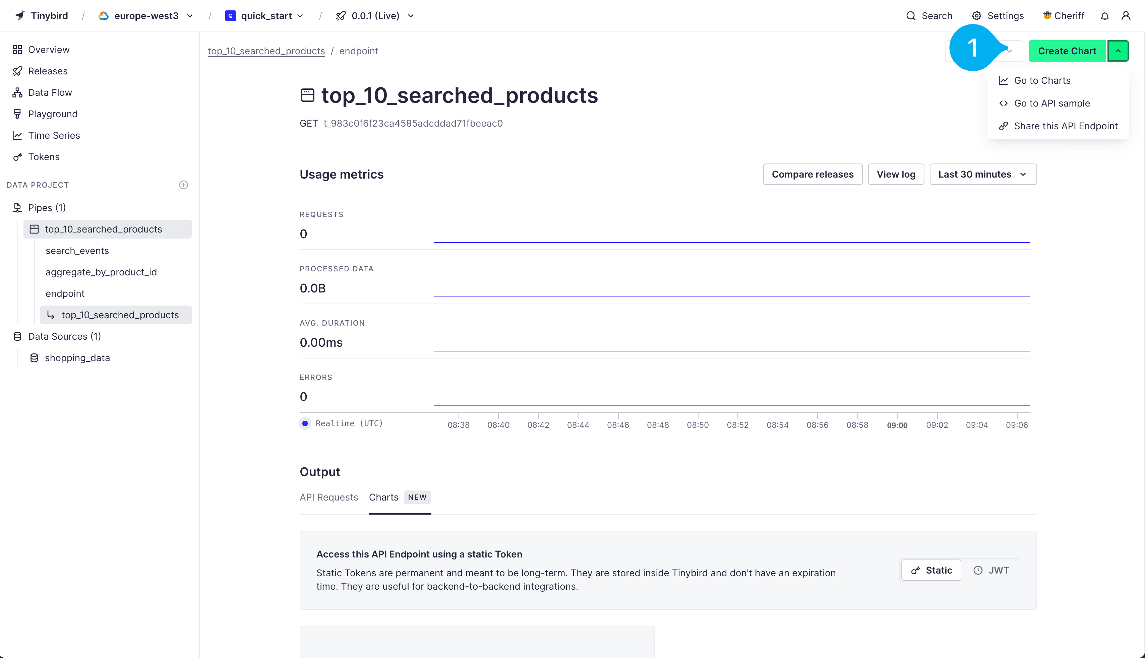Image resolution: width=1145 pixels, height=658 pixels.
Task: Select the nested top_10_searched_products endpoint item
Action: (116, 315)
